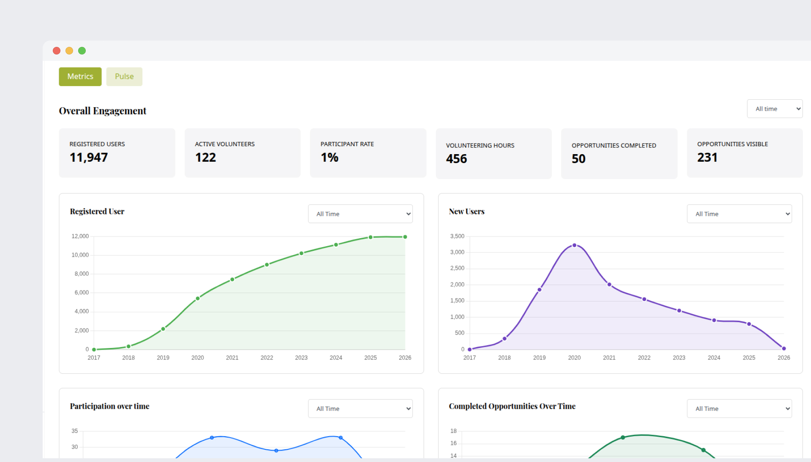Screen dimensions: 811x462
Task: Click the red close window button
Action: pos(57,51)
